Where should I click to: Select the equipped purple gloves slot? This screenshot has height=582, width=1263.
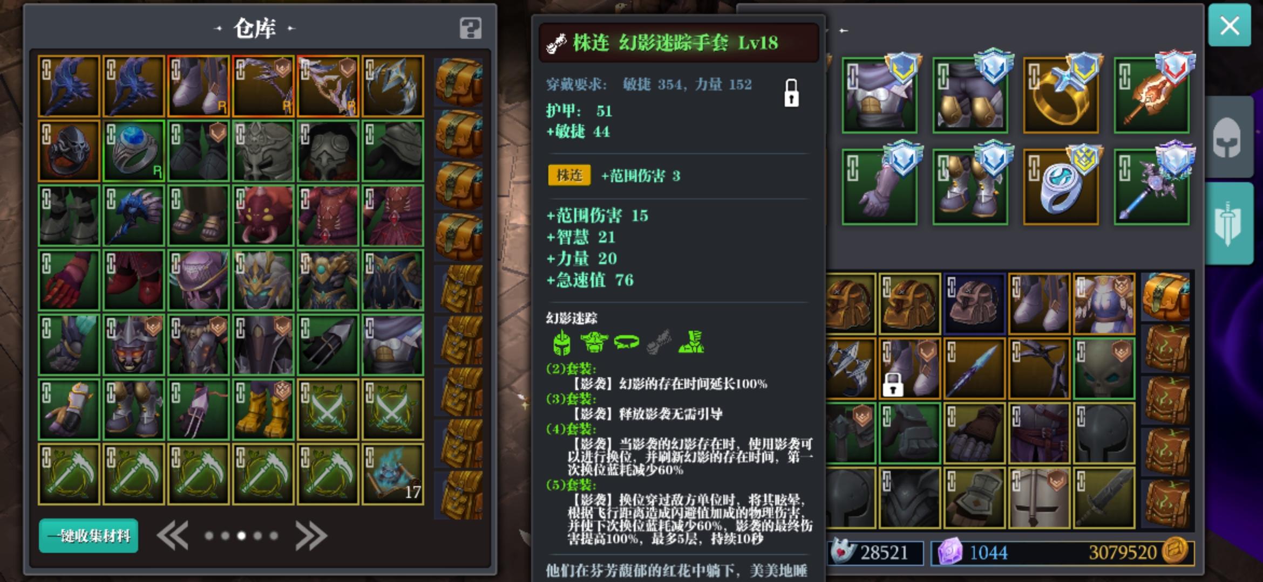tap(879, 186)
